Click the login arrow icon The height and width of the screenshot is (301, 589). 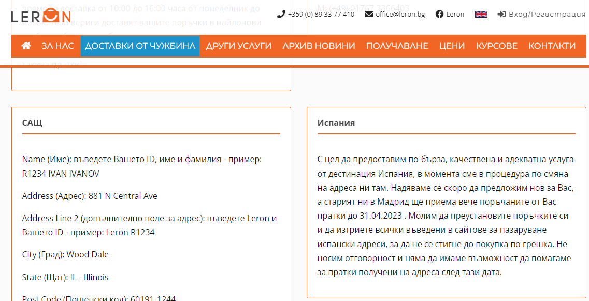tap(501, 14)
